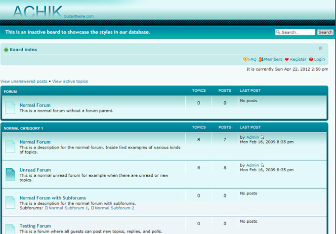This screenshot has width=336, height=234.
Task: Click the ACHIK site logo
Action: 38,11
